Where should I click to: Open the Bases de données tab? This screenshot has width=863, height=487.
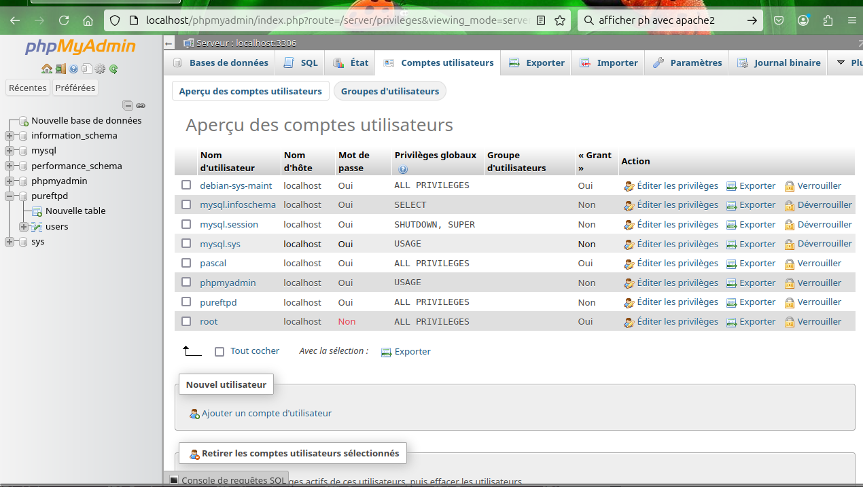pyautogui.click(x=221, y=62)
